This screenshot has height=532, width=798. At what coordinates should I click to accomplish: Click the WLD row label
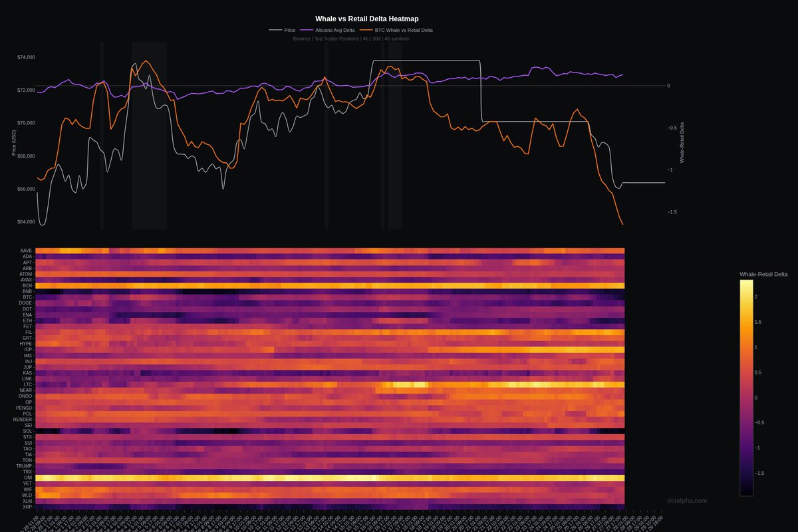pos(27,495)
